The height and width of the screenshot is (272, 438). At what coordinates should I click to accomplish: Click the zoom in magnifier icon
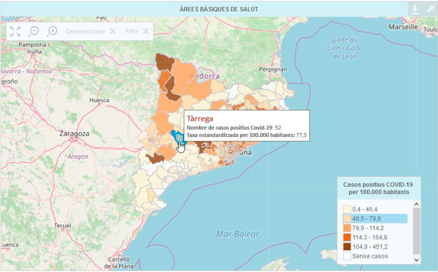(52, 32)
